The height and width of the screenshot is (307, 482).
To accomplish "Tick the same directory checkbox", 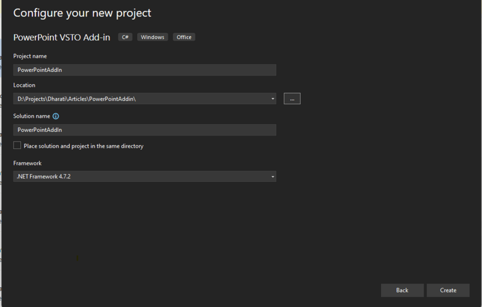I will (17, 145).
